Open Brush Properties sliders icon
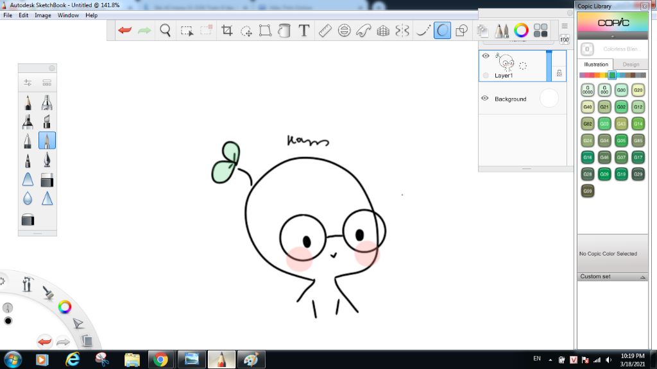 click(x=28, y=83)
